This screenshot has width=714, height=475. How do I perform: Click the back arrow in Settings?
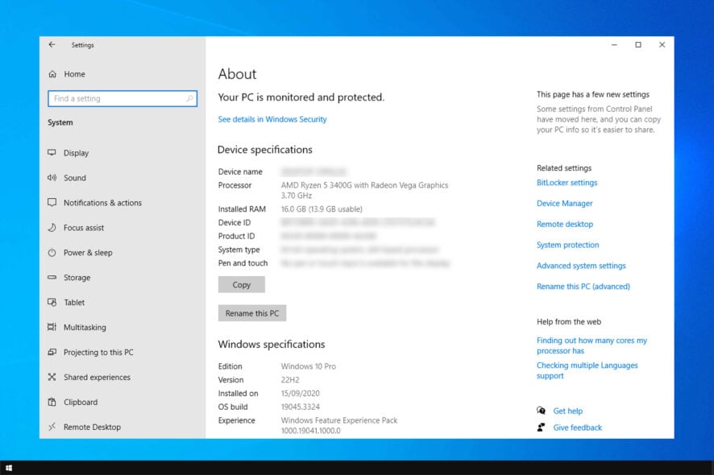[52, 44]
